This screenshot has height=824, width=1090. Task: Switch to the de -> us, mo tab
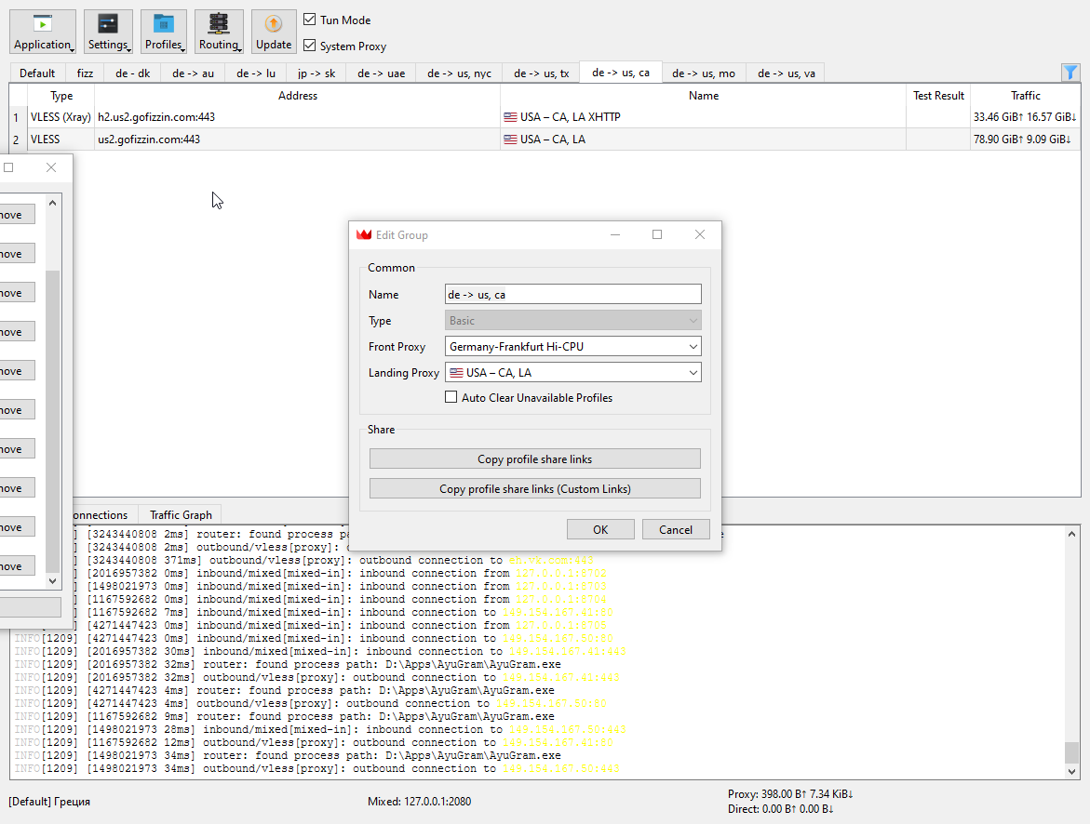(704, 73)
